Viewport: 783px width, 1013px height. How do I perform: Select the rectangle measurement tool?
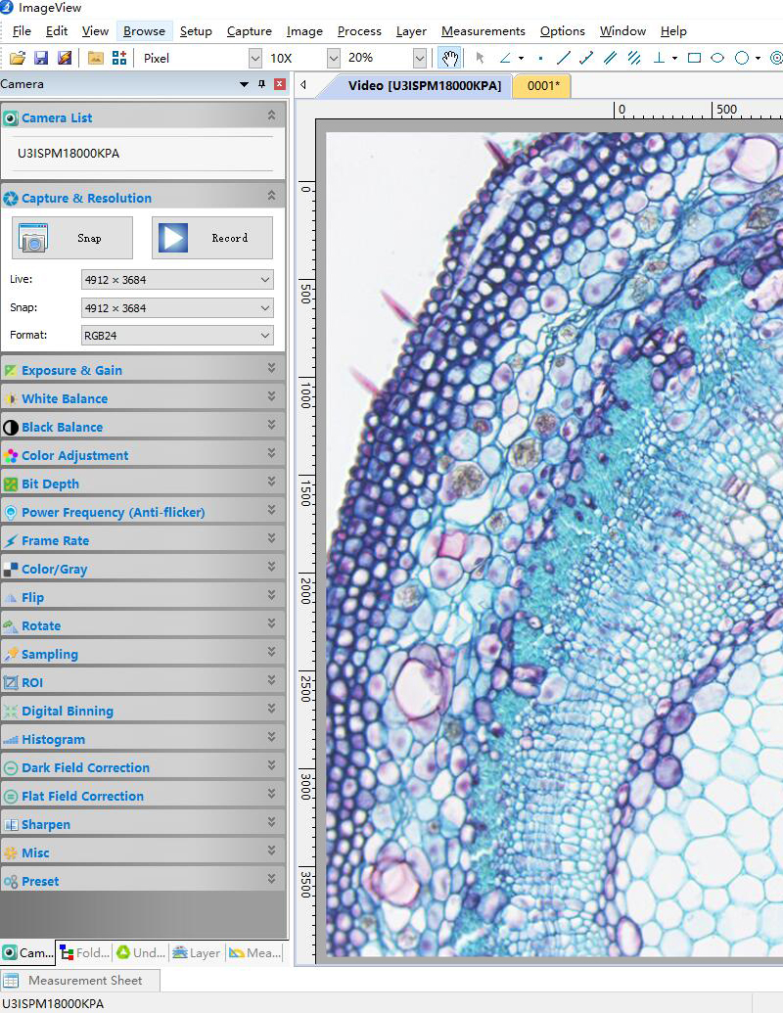tap(694, 58)
